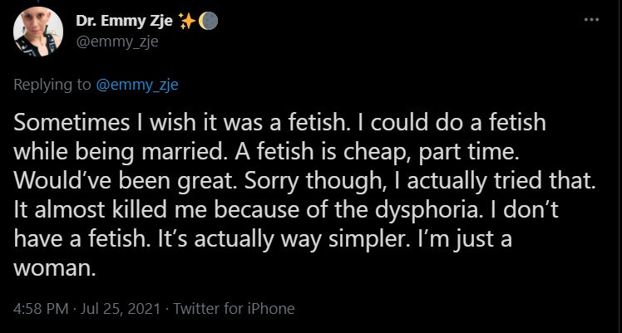The width and height of the screenshot is (622, 333).
Task: Click the sparkles emoji beside the name
Action: pos(187,22)
